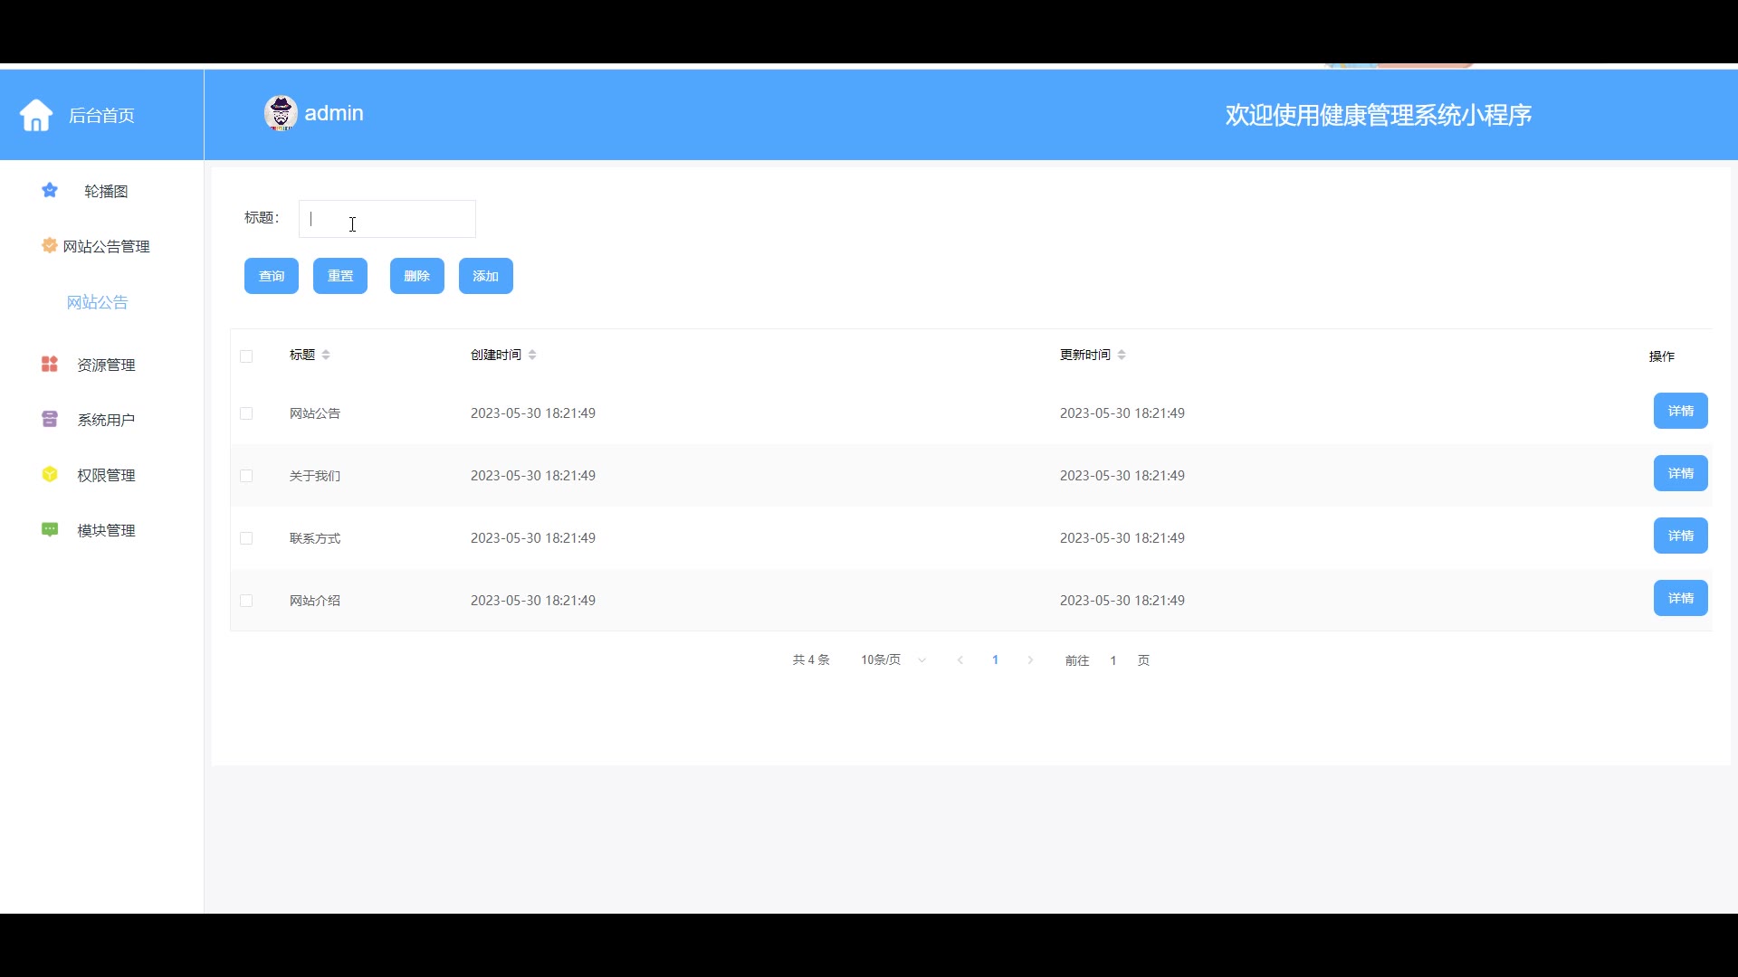Image resolution: width=1738 pixels, height=977 pixels.
Task: Open the 网站公告 submenu item
Action: click(97, 302)
